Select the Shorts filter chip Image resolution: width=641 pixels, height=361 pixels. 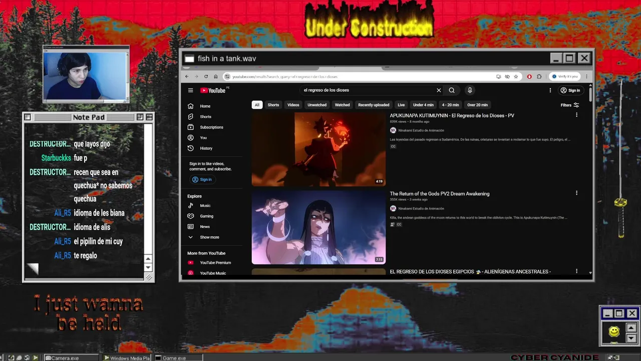(273, 105)
